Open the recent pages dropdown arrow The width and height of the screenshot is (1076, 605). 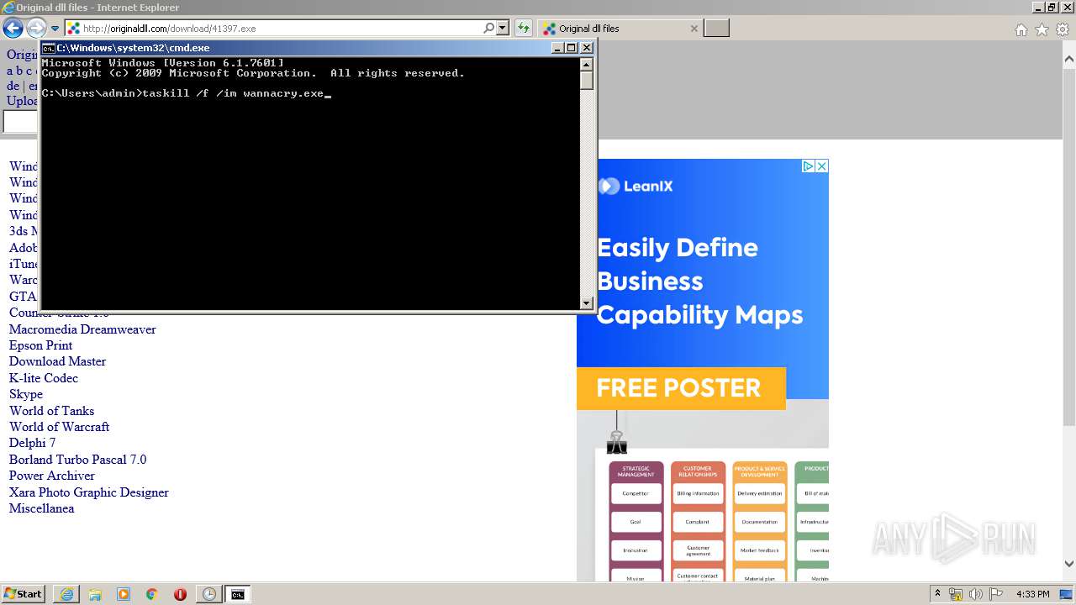[x=55, y=29]
